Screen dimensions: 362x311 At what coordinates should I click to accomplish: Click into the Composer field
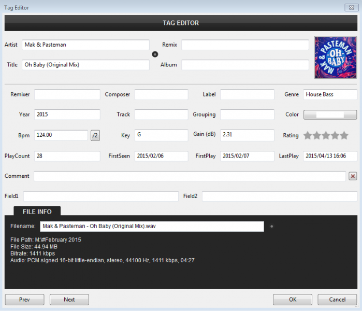coord(162,94)
